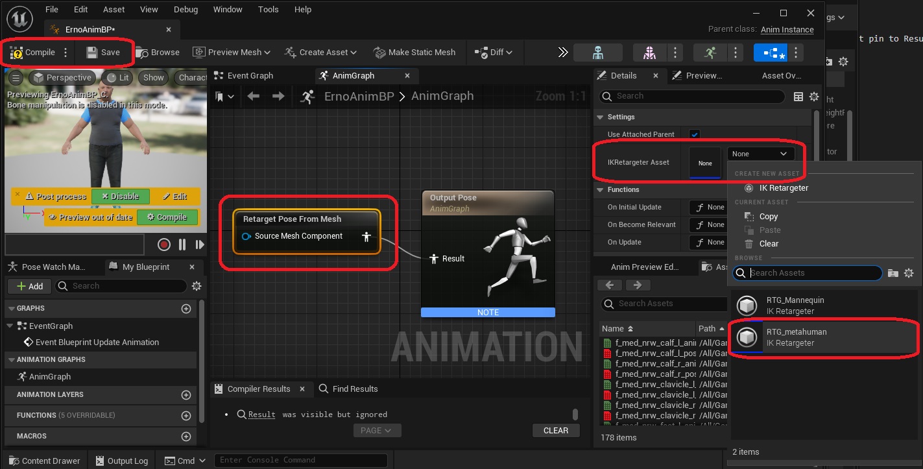Click the Compile blueprint toolbar button
923x469 pixels.
tap(34, 53)
